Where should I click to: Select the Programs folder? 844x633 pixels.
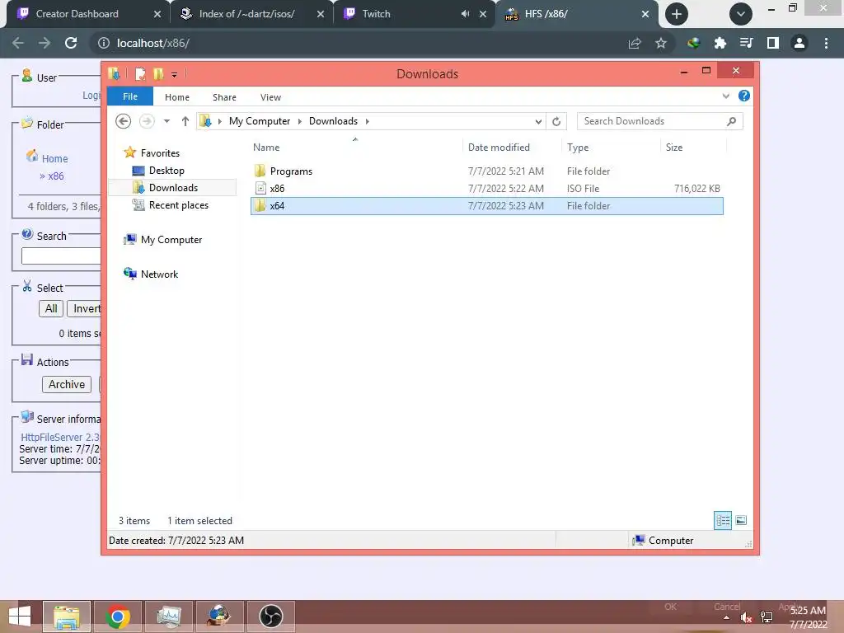(x=487, y=171)
